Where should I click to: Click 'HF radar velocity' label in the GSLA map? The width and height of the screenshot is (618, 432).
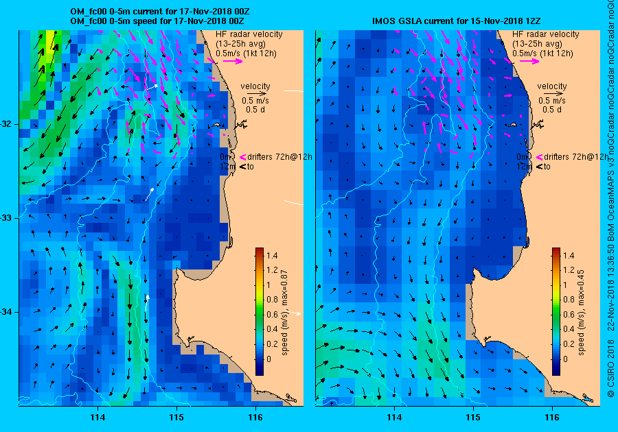[546, 34]
